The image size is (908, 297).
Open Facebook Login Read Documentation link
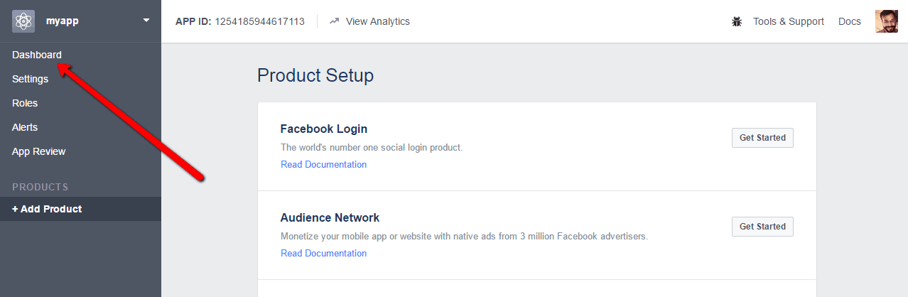[324, 164]
